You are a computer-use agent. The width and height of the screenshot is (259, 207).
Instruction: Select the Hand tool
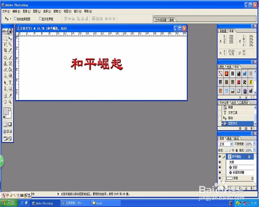coord(5,102)
